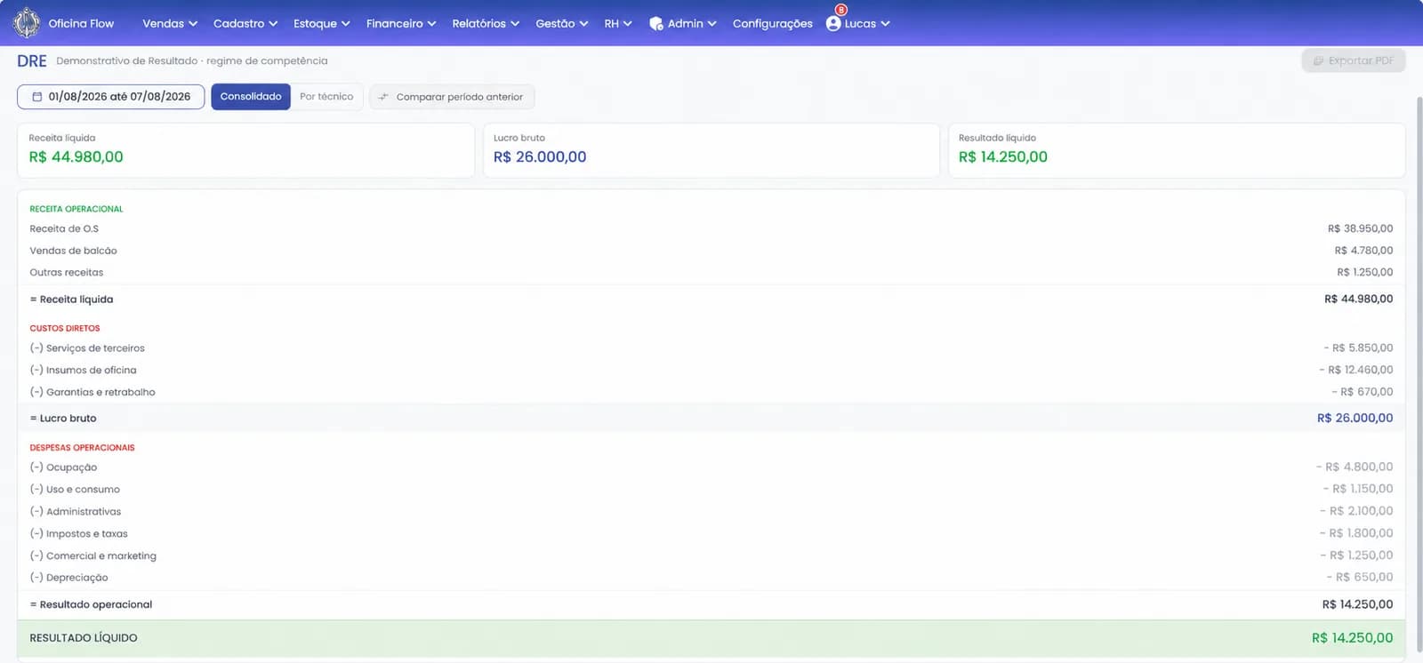Click the Lucro bruto summary card
Image resolution: width=1423 pixels, height=663 pixels.
pos(711,150)
